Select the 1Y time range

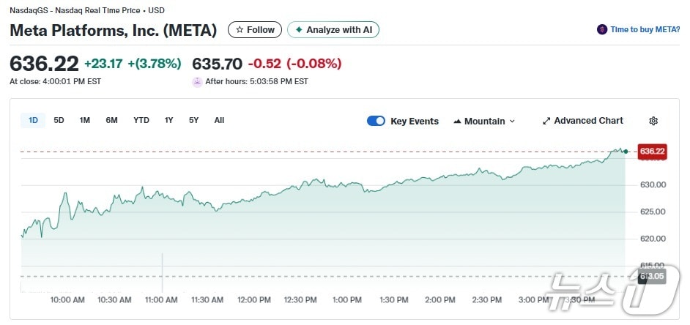[x=169, y=120]
